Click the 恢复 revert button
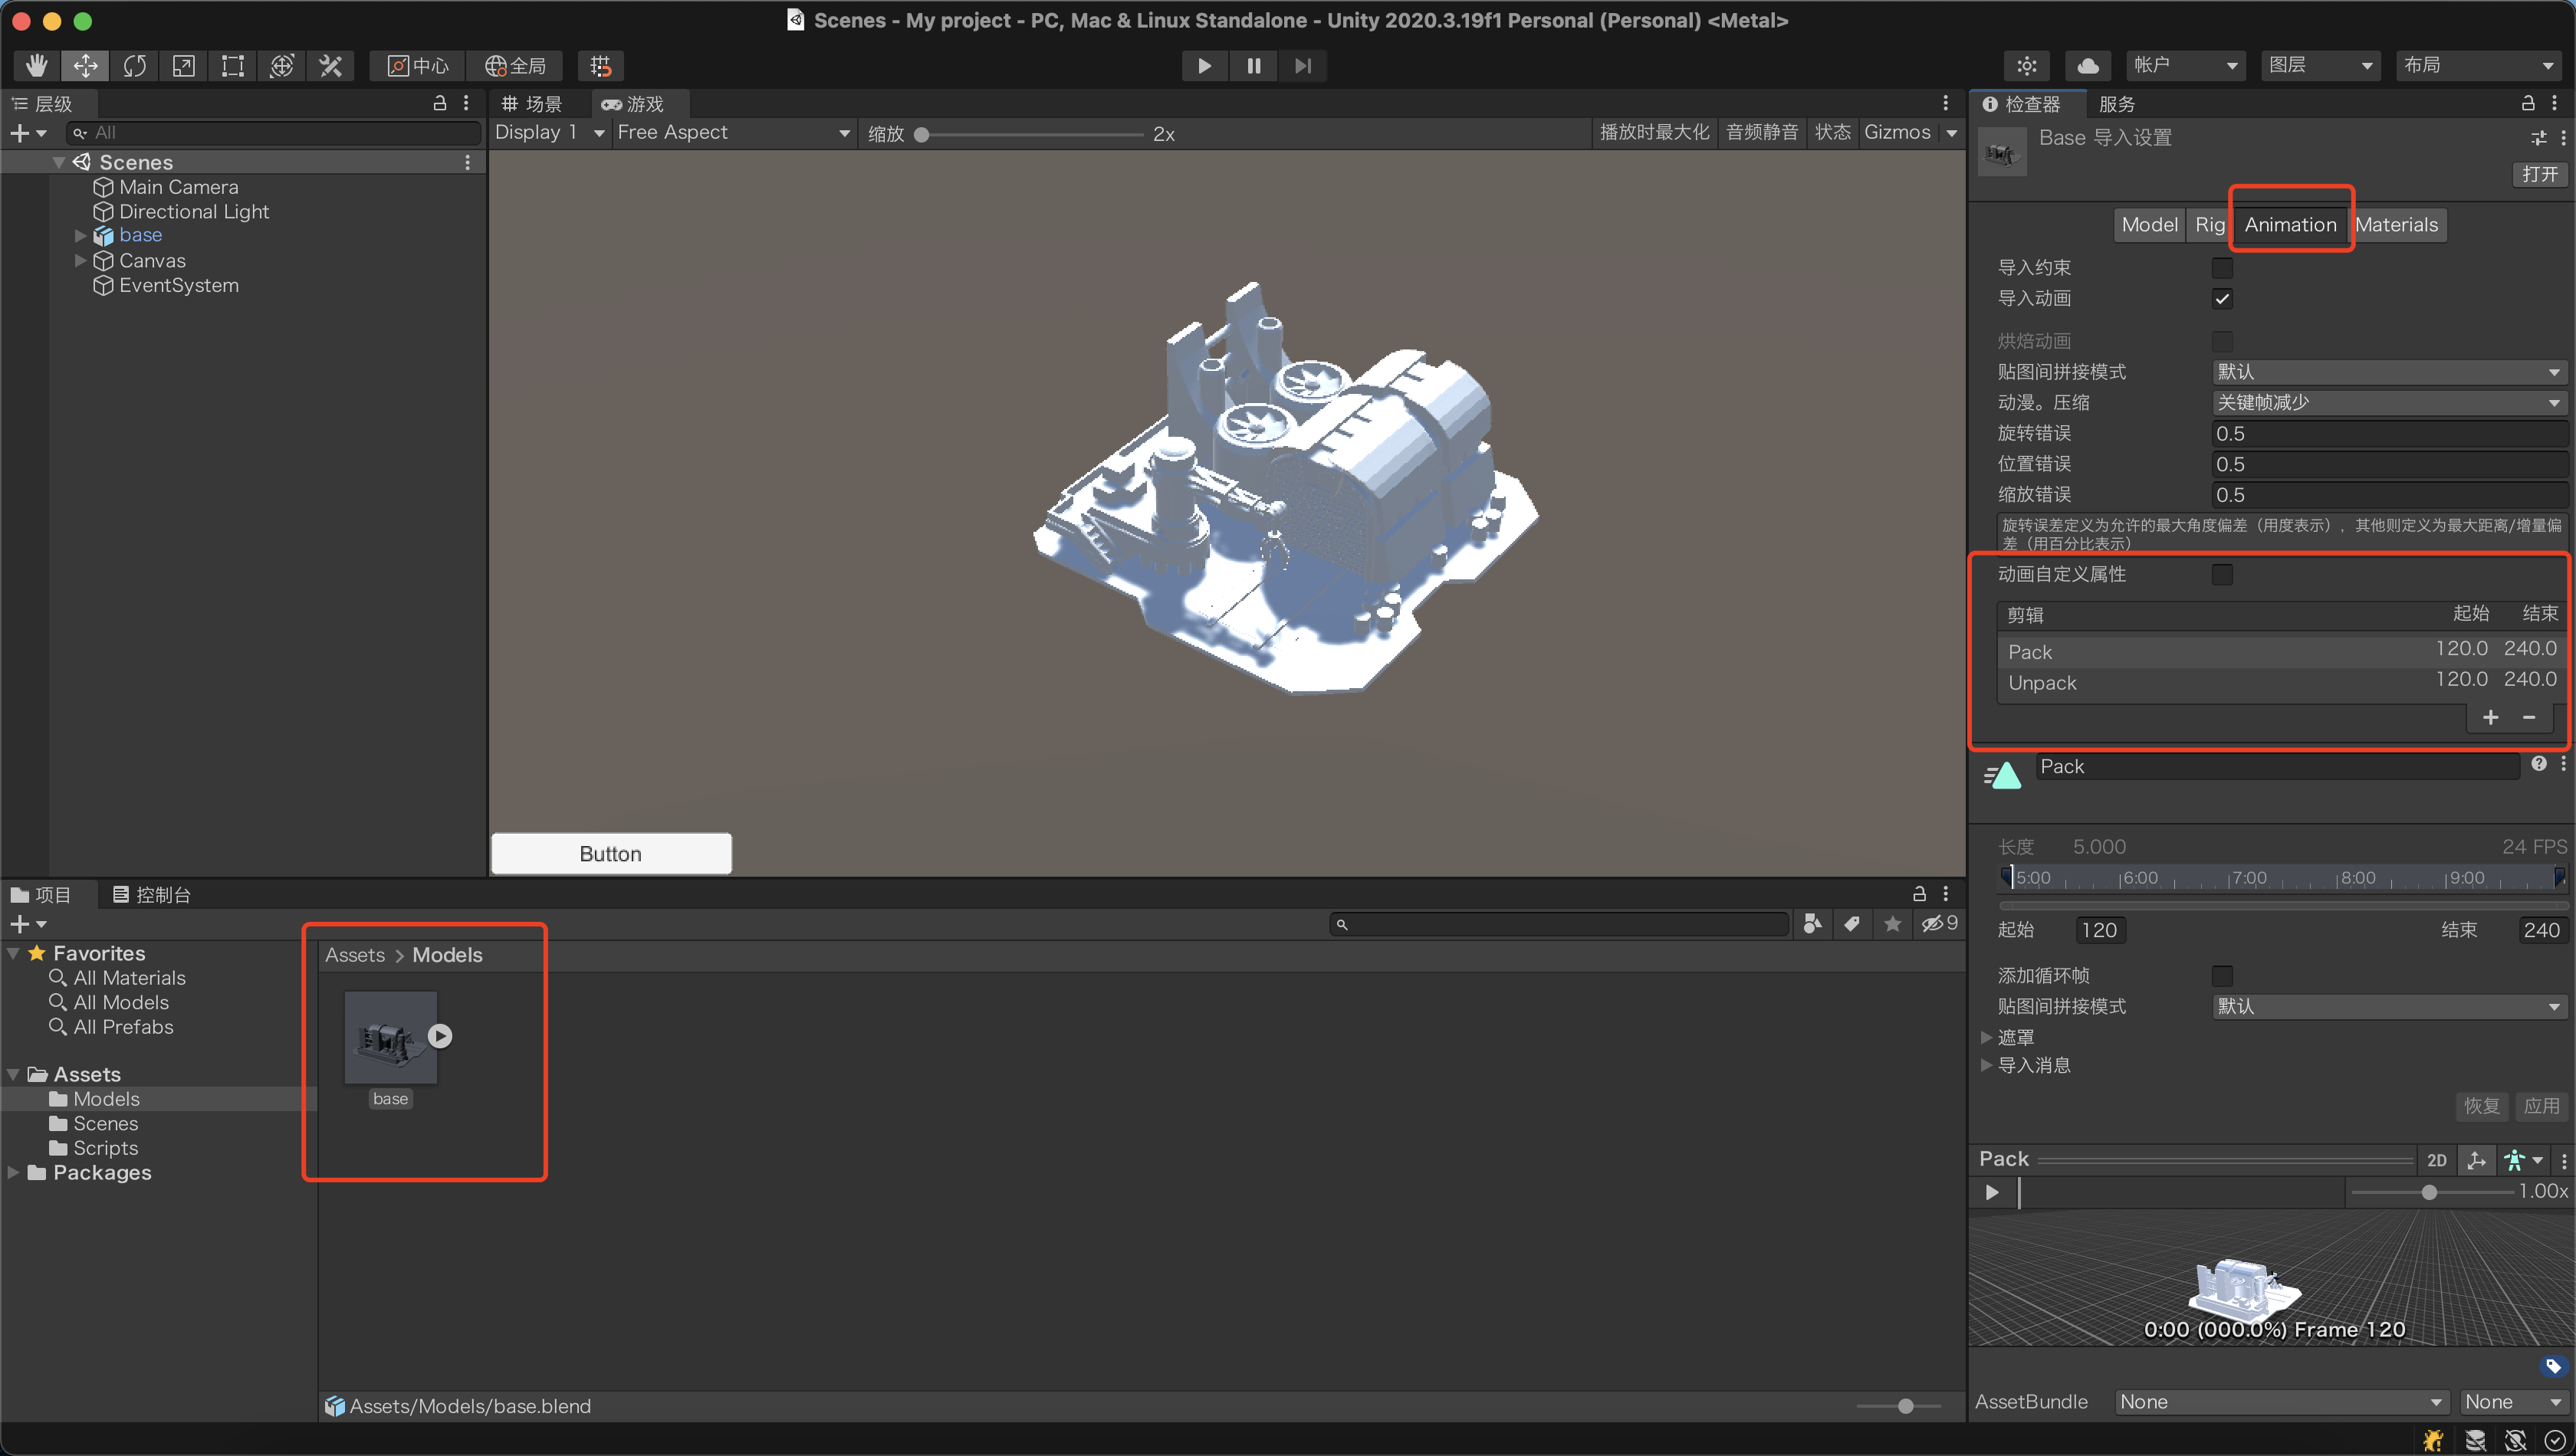The width and height of the screenshot is (2576, 1456). pyautogui.click(x=2481, y=1106)
